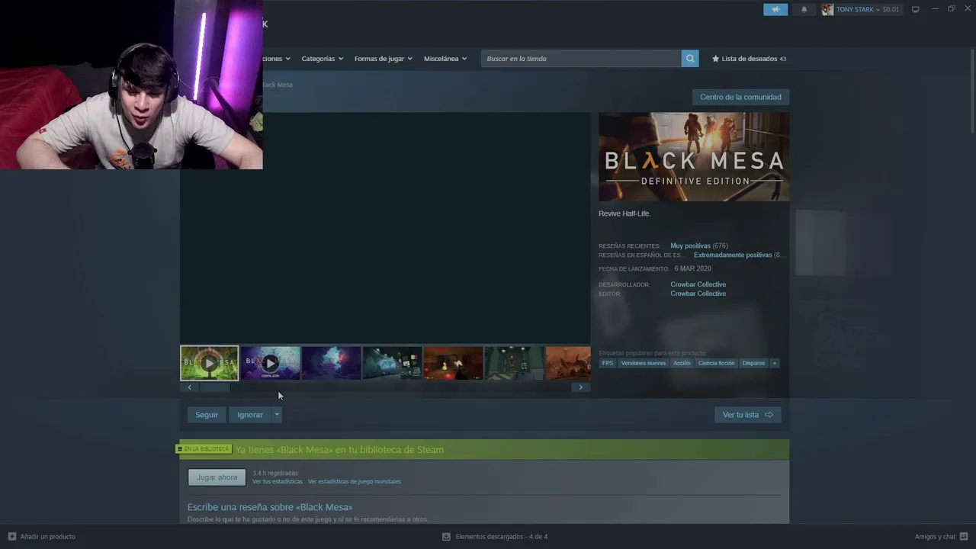Select the FPS tag
Viewport: 976px width, 549px height.
608,363
